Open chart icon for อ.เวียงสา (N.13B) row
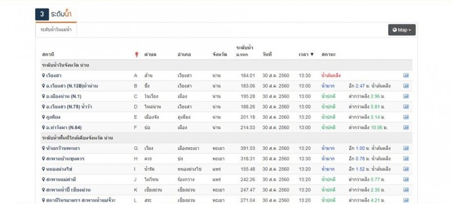The image size is (452, 204). pos(406,86)
